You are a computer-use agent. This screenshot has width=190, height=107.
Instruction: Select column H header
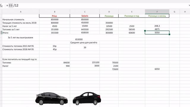185,12
